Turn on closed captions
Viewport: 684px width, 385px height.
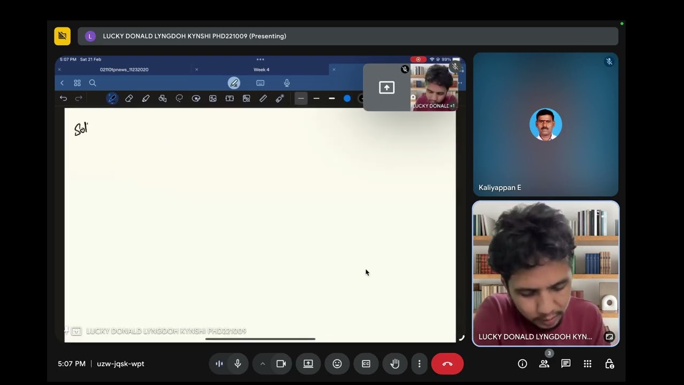[x=366, y=364]
